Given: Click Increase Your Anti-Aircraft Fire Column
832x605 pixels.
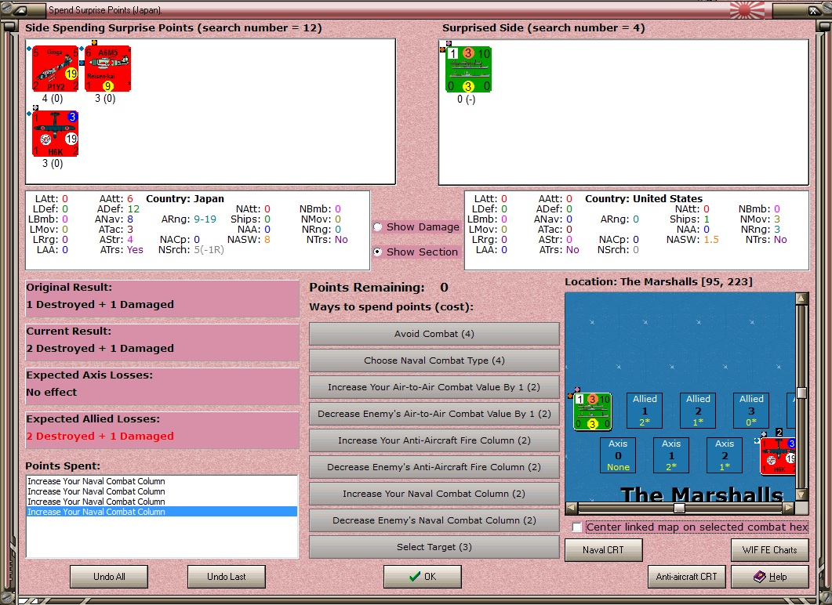Looking at the screenshot, I should 434,440.
